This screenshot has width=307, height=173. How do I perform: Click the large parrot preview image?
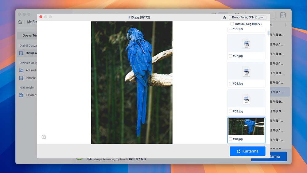coord(132,82)
